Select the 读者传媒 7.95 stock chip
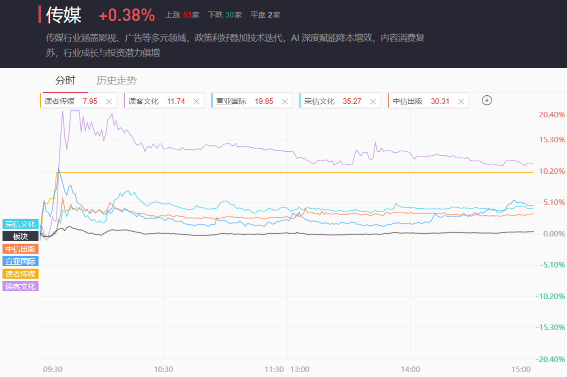Viewport: 567px width, 377px height. [70, 101]
